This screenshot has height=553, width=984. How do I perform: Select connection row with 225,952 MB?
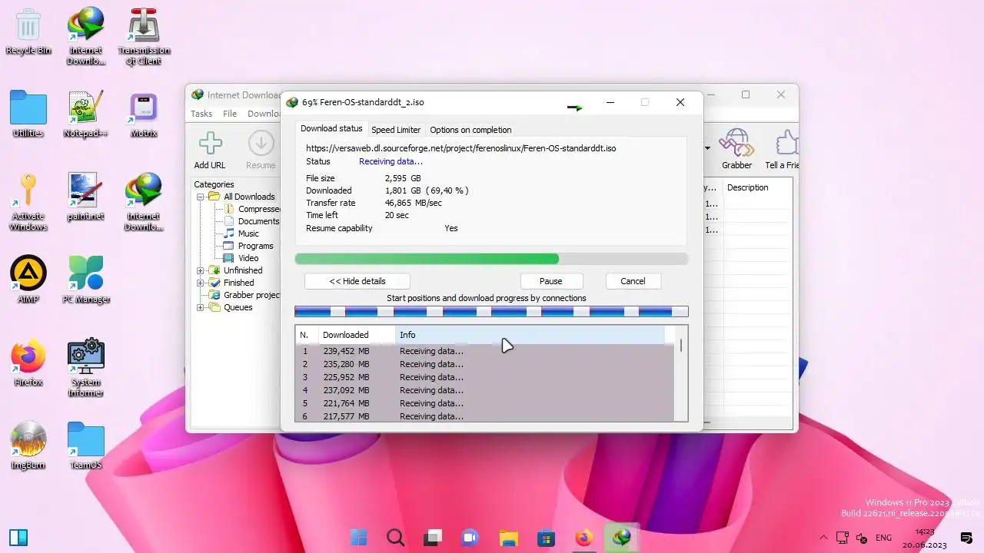pyautogui.click(x=485, y=377)
